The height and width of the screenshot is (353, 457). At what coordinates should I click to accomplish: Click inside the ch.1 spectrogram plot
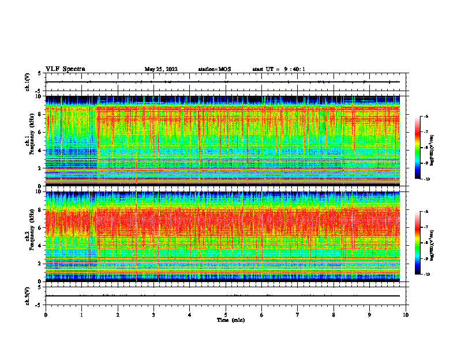[223, 141]
